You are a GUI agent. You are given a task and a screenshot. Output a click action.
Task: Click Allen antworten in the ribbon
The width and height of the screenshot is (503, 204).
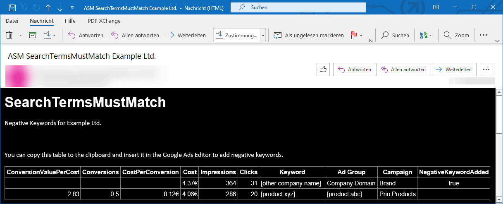pyautogui.click(x=135, y=35)
